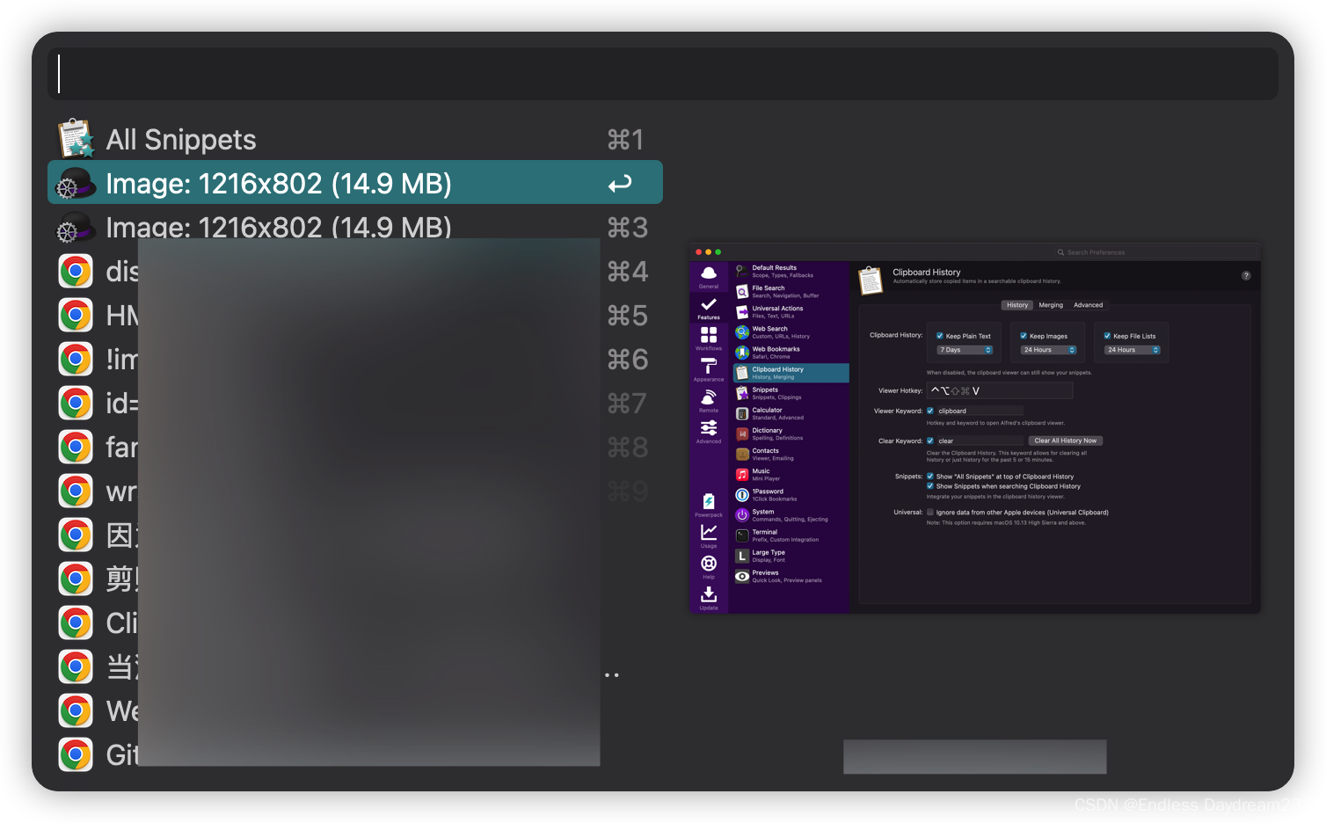Open the Usage section in Alfred Preferences preview
1326x823 pixels.
tap(709, 536)
